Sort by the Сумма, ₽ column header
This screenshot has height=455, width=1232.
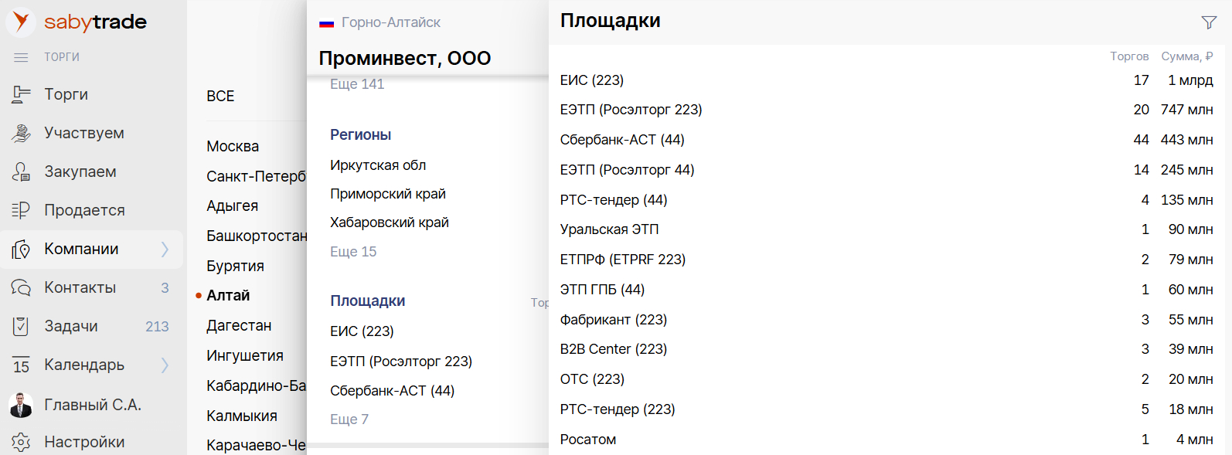click(1187, 56)
